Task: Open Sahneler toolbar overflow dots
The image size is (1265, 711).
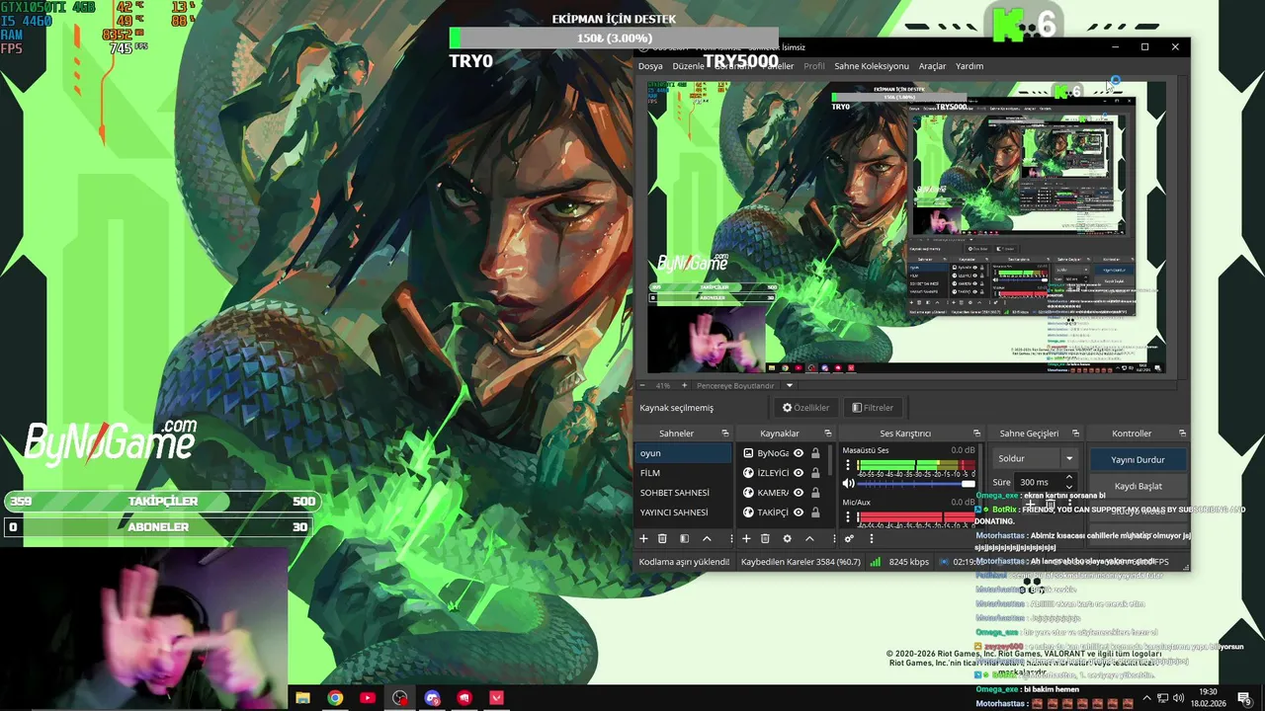Action: [x=732, y=538]
